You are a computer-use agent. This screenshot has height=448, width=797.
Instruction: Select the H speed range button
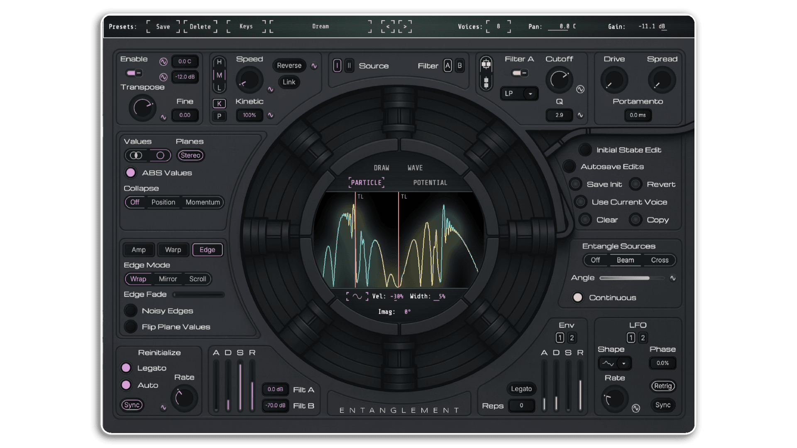point(219,62)
